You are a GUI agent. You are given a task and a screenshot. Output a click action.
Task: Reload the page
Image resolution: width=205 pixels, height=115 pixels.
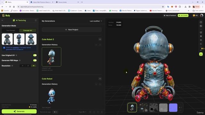(x=10, y=7)
